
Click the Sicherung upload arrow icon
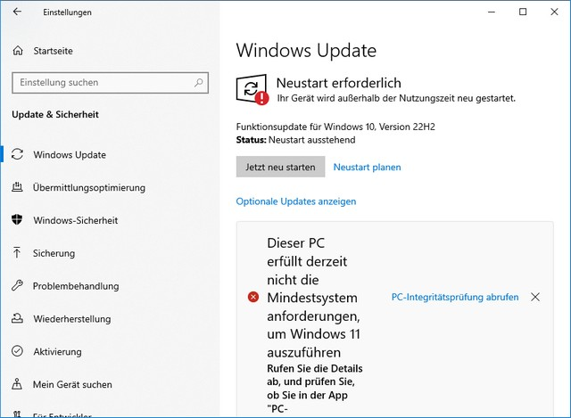pyautogui.click(x=17, y=253)
